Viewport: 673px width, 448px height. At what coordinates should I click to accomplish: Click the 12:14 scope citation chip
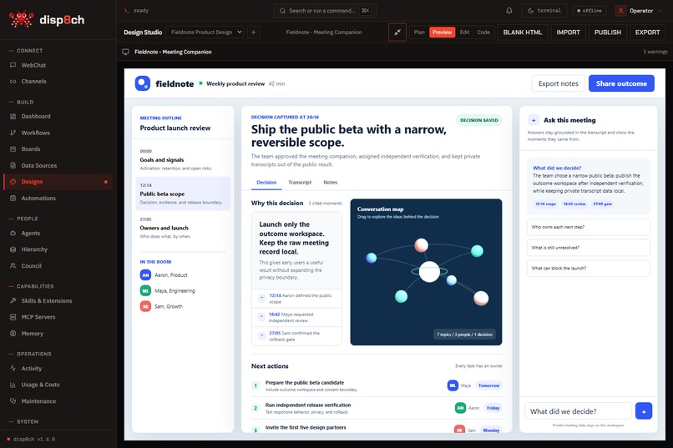click(x=545, y=204)
